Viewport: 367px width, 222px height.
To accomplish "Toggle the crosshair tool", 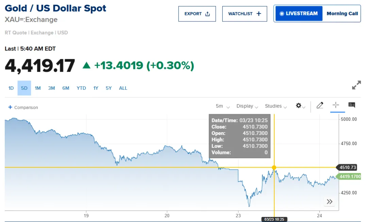I will click(336, 105).
